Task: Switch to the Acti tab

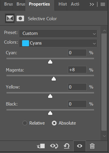Action: [75, 4]
